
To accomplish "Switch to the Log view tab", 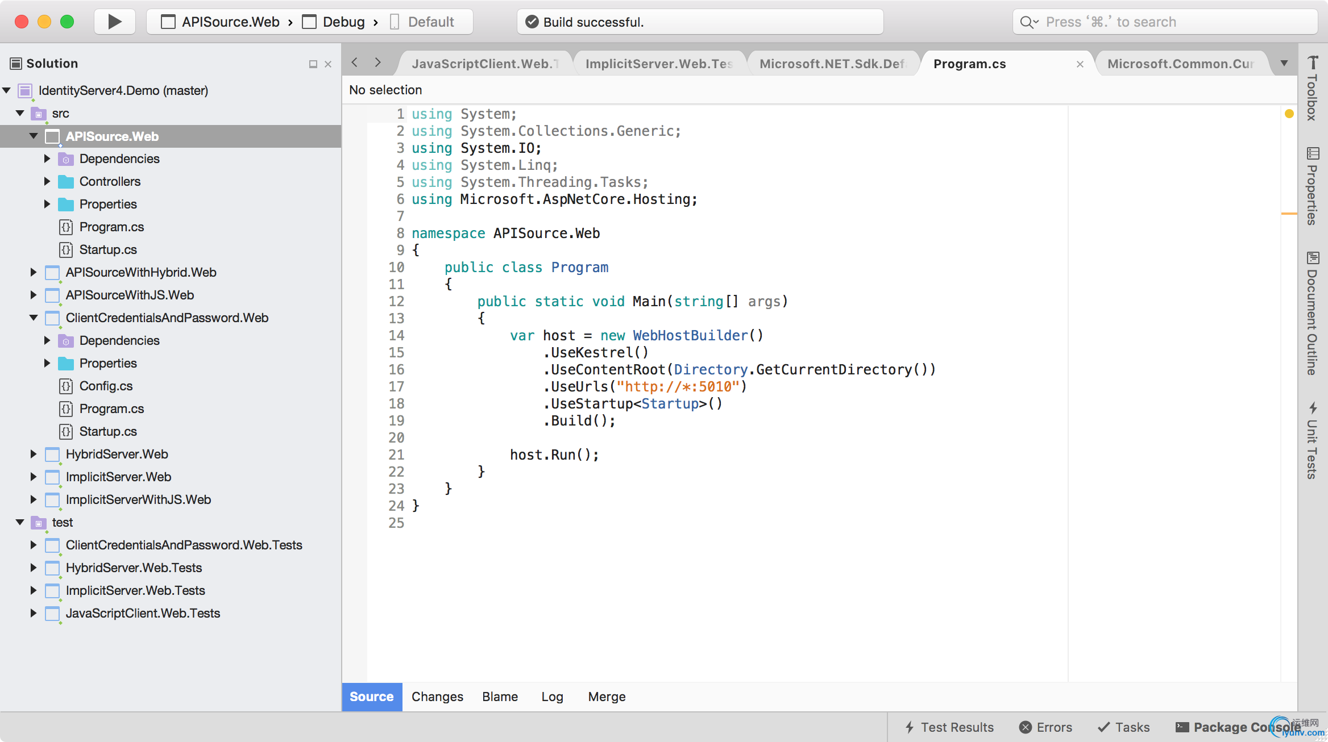I will coord(552,697).
